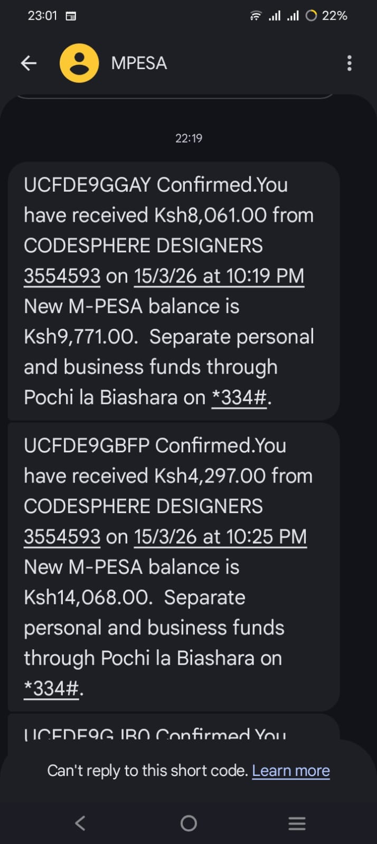Tap the second 3554593 number link
This screenshot has width=377, height=844.
62,537
